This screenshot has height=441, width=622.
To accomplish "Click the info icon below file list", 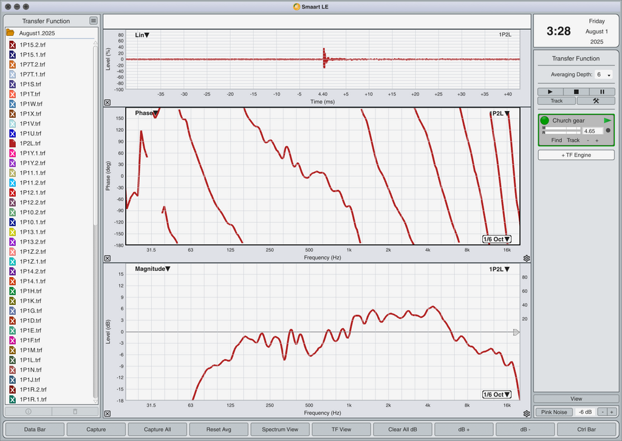I will coord(28,412).
